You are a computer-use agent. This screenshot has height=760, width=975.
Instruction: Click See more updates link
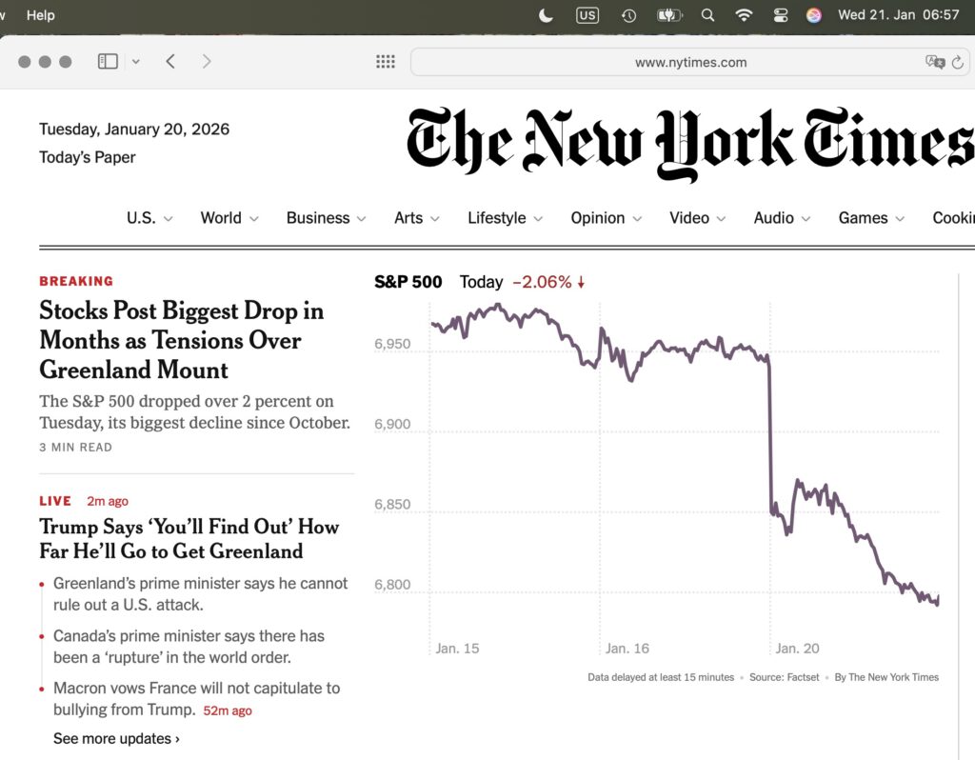pyautogui.click(x=116, y=738)
